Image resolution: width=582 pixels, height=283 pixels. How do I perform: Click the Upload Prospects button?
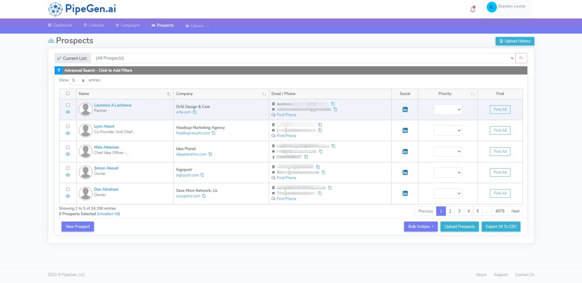tap(460, 227)
